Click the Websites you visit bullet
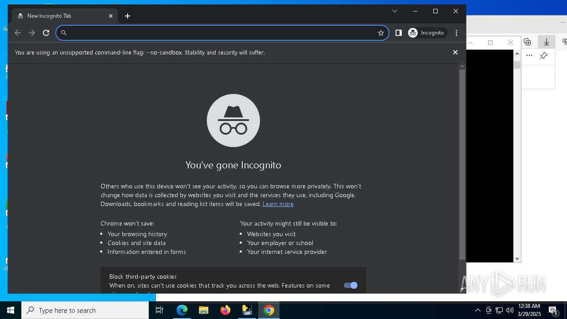The height and width of the screenshot is (319, 567). tap(271, 234)
